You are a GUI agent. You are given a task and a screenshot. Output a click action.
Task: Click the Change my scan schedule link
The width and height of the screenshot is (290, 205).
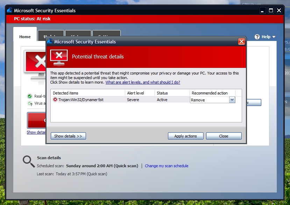167,166
